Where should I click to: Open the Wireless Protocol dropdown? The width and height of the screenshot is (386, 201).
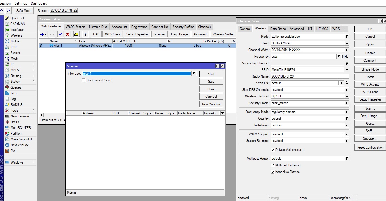point(346,96)
